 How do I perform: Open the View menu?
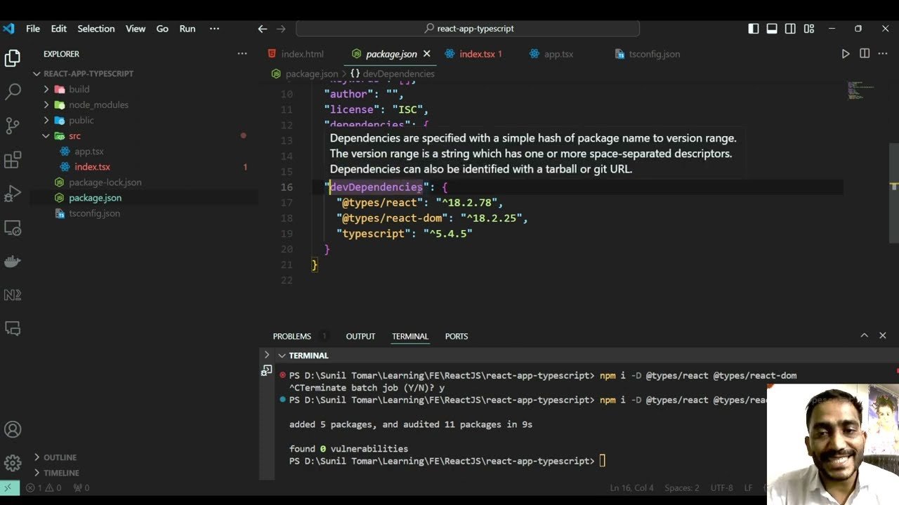point(136,29)
